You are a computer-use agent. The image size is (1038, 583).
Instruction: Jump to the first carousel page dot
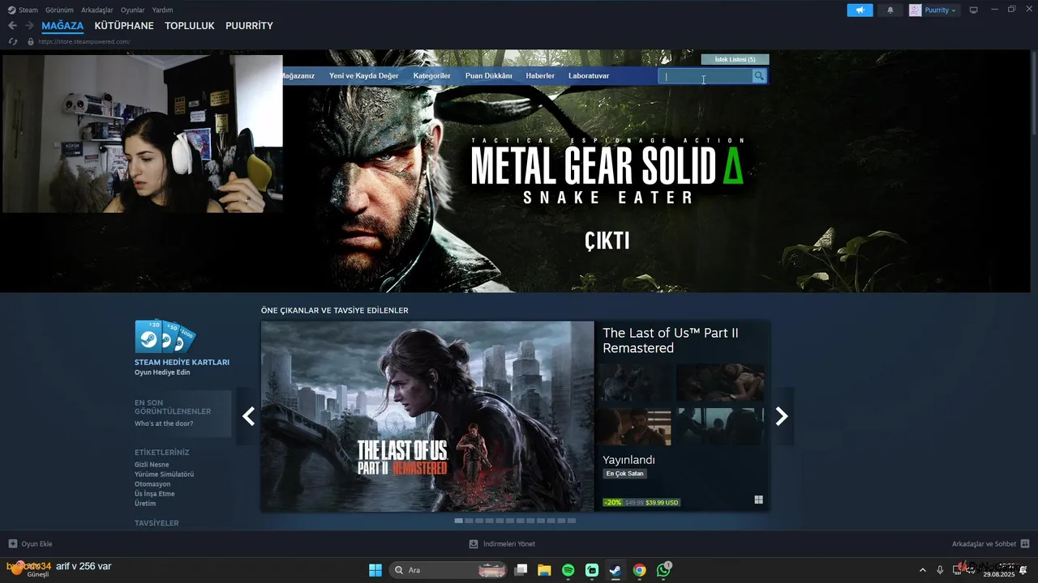(x=459, y=521)
